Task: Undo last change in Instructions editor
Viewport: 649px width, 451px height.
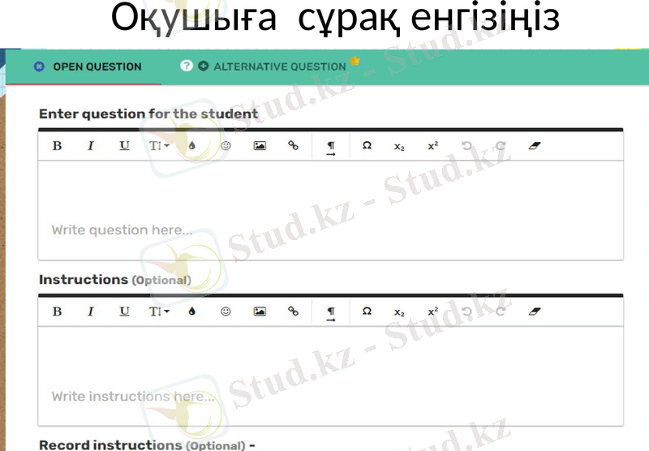Action: [x=467, y=311]
